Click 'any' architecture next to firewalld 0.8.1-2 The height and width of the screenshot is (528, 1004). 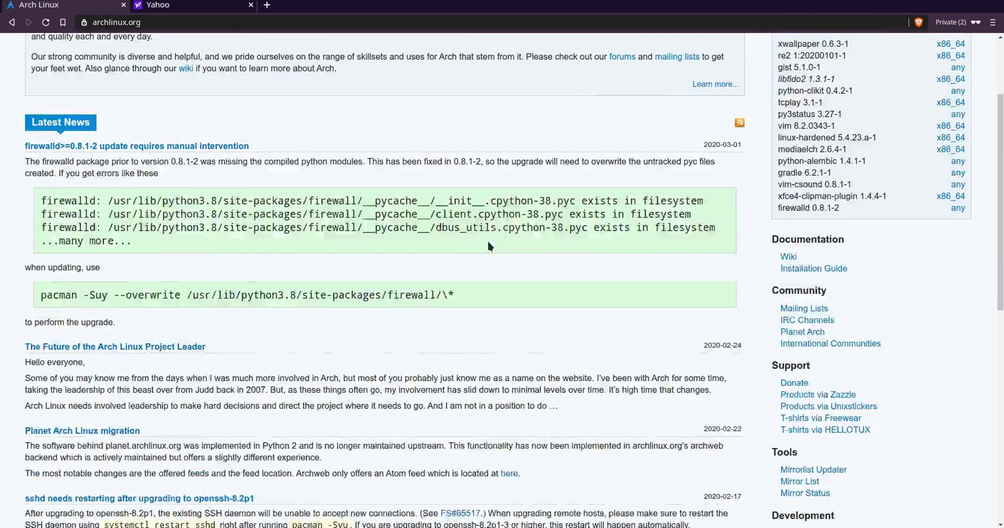[x=958, y=208]
